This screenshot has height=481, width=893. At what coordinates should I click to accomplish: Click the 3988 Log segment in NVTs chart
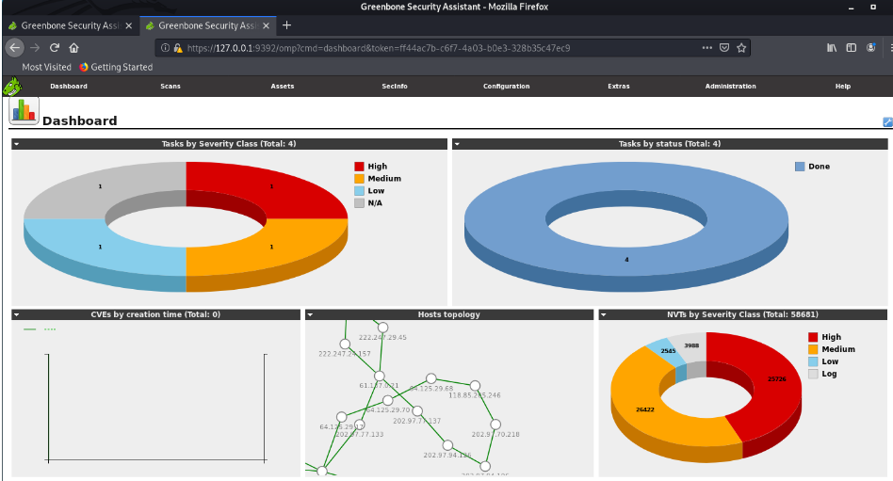pyautogui.click(x=691, y=345)
